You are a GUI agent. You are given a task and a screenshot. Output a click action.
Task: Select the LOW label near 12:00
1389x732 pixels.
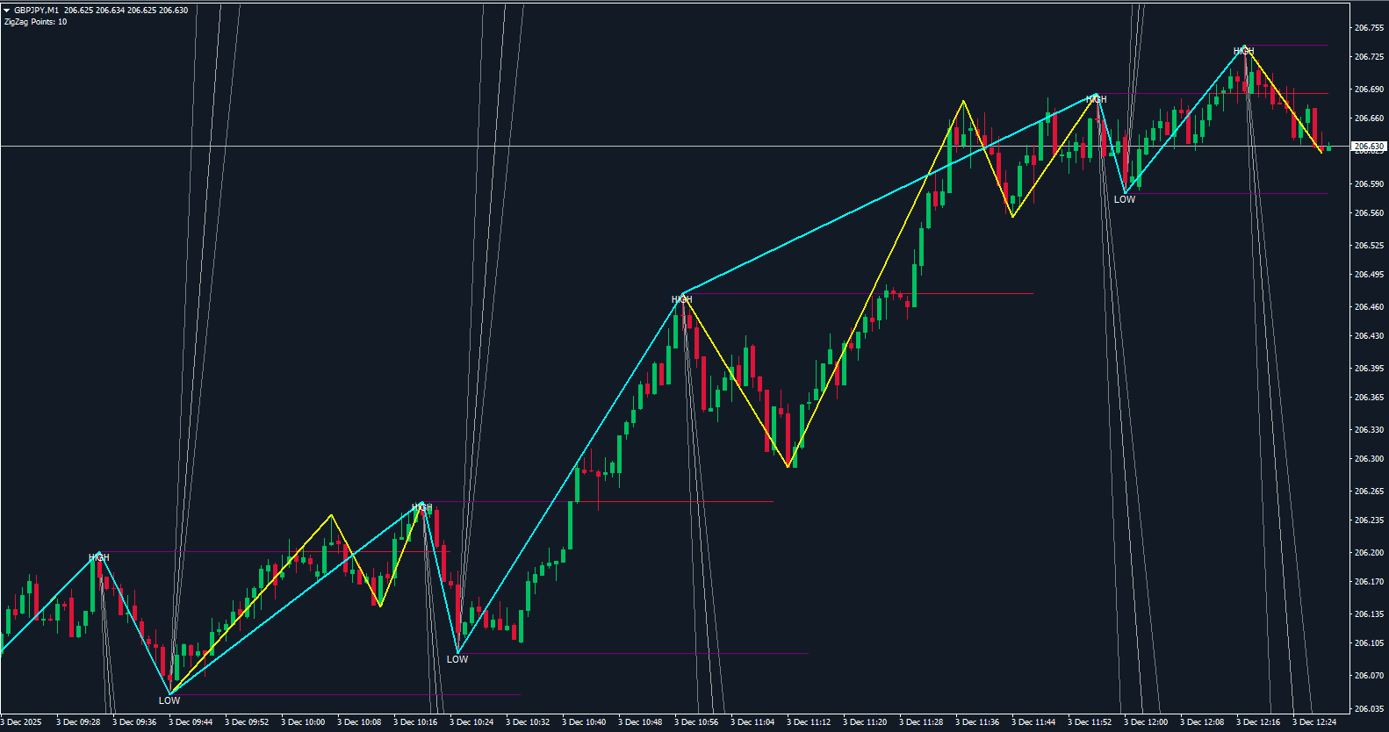(x=1125, y=199)
